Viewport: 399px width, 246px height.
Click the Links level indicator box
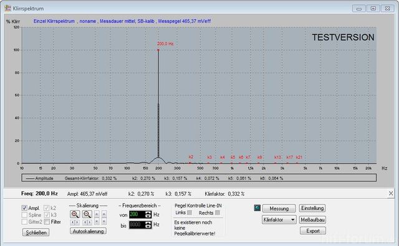click(x=190, y=212)
